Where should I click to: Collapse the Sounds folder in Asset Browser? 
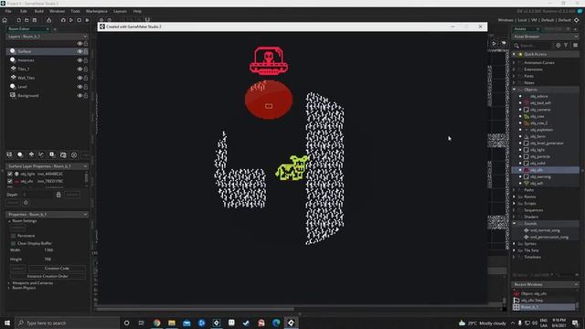pyautogui.click(x=515, y=223)
